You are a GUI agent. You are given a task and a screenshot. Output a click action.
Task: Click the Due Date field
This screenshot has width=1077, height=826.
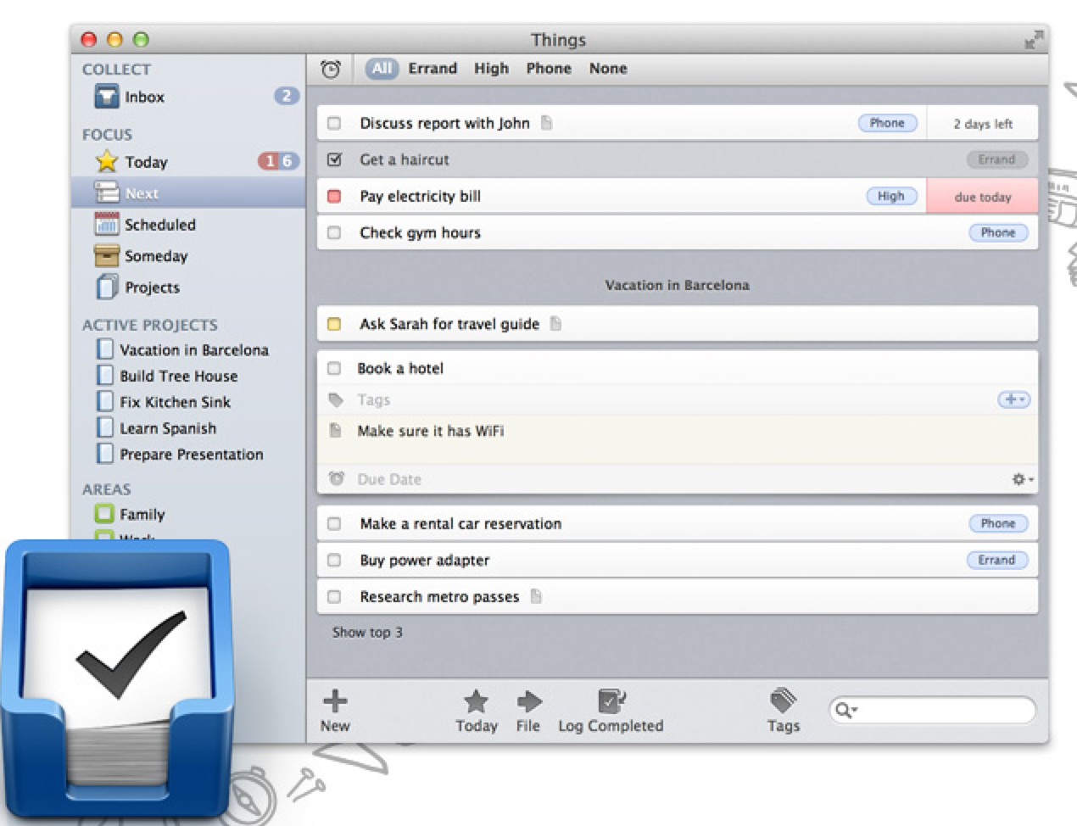[678, 479]
